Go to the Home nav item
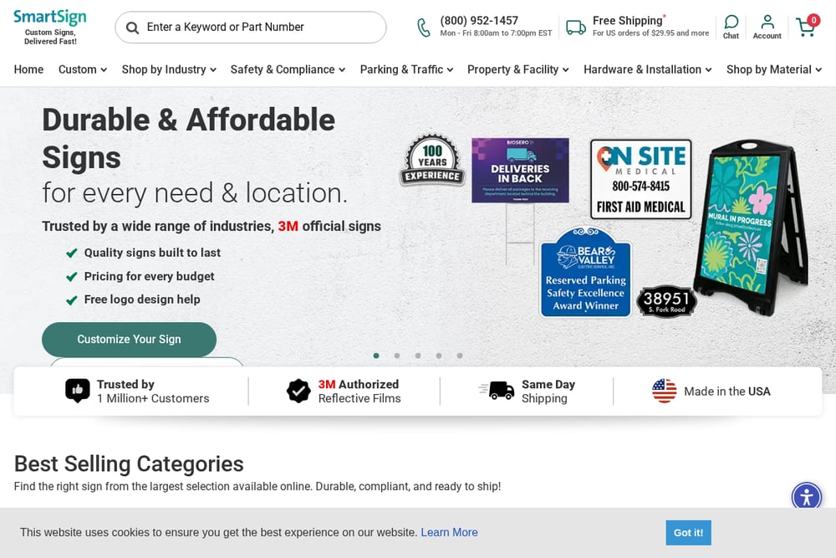The height and width of the screenshot is (558, 836). coord(28,69)
